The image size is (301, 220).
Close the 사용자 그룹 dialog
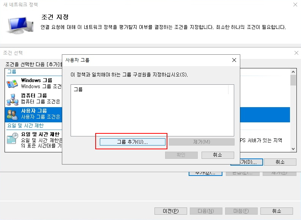235,60
